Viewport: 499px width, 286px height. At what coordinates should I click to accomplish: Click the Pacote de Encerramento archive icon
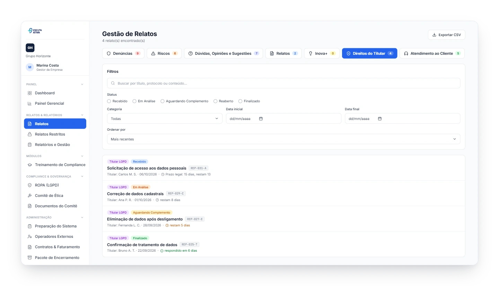coord(30,258)
